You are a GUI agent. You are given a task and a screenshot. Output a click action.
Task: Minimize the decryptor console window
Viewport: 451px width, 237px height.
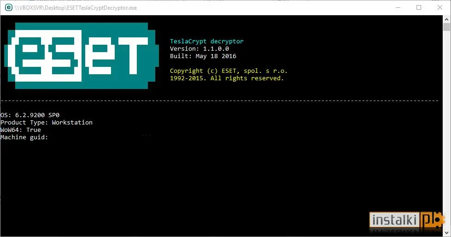[x=398, y=7]
